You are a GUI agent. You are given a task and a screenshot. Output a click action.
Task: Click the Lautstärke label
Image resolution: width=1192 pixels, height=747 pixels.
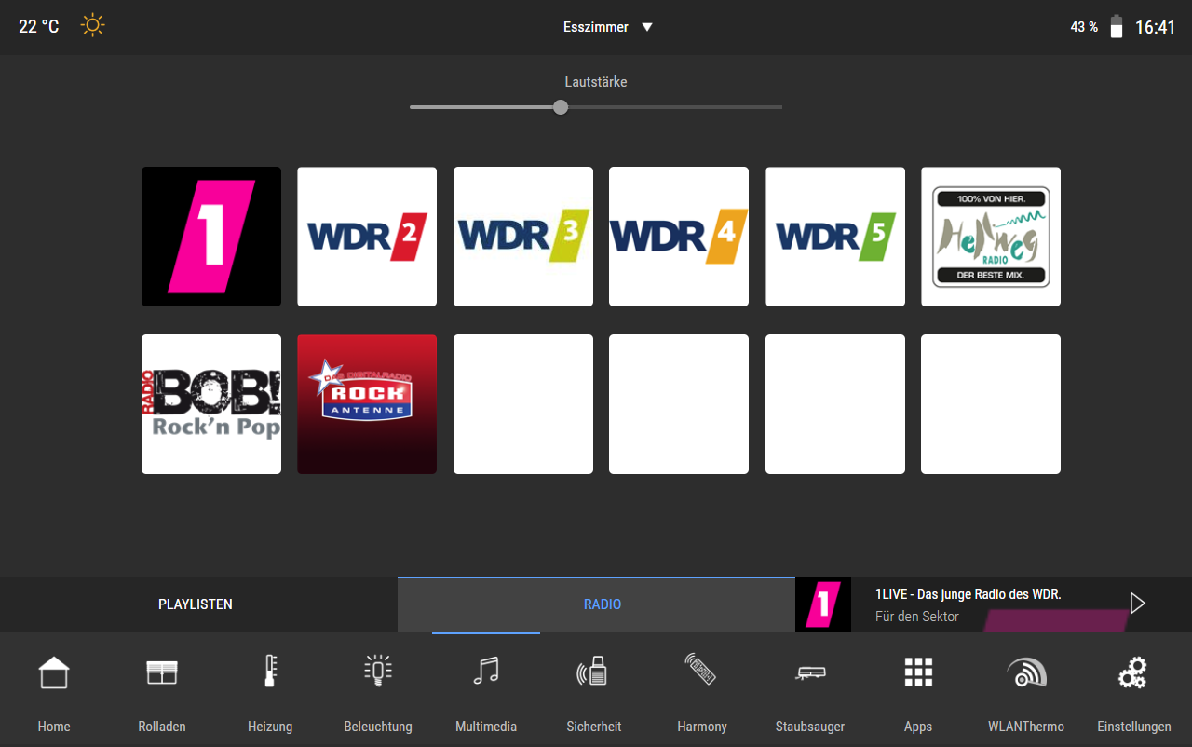596,82
